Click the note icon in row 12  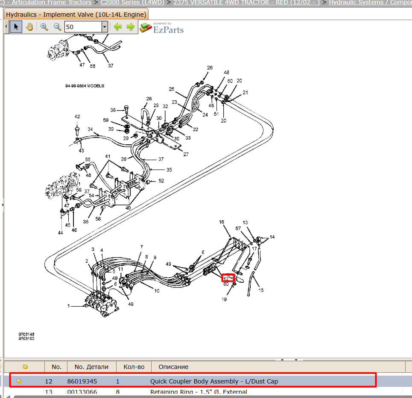point(19,381)
